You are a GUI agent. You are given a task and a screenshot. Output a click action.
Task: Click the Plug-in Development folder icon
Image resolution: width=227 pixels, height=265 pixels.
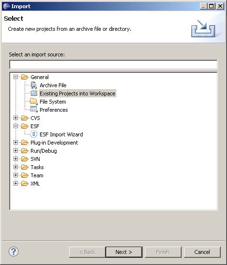point(25,143)
